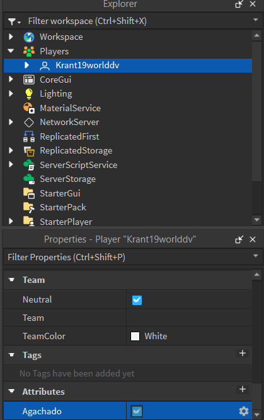The height and width of the screenshot is (420, 264).
Task: Click the Agachado attribute name
Action: tap(42, 411)
